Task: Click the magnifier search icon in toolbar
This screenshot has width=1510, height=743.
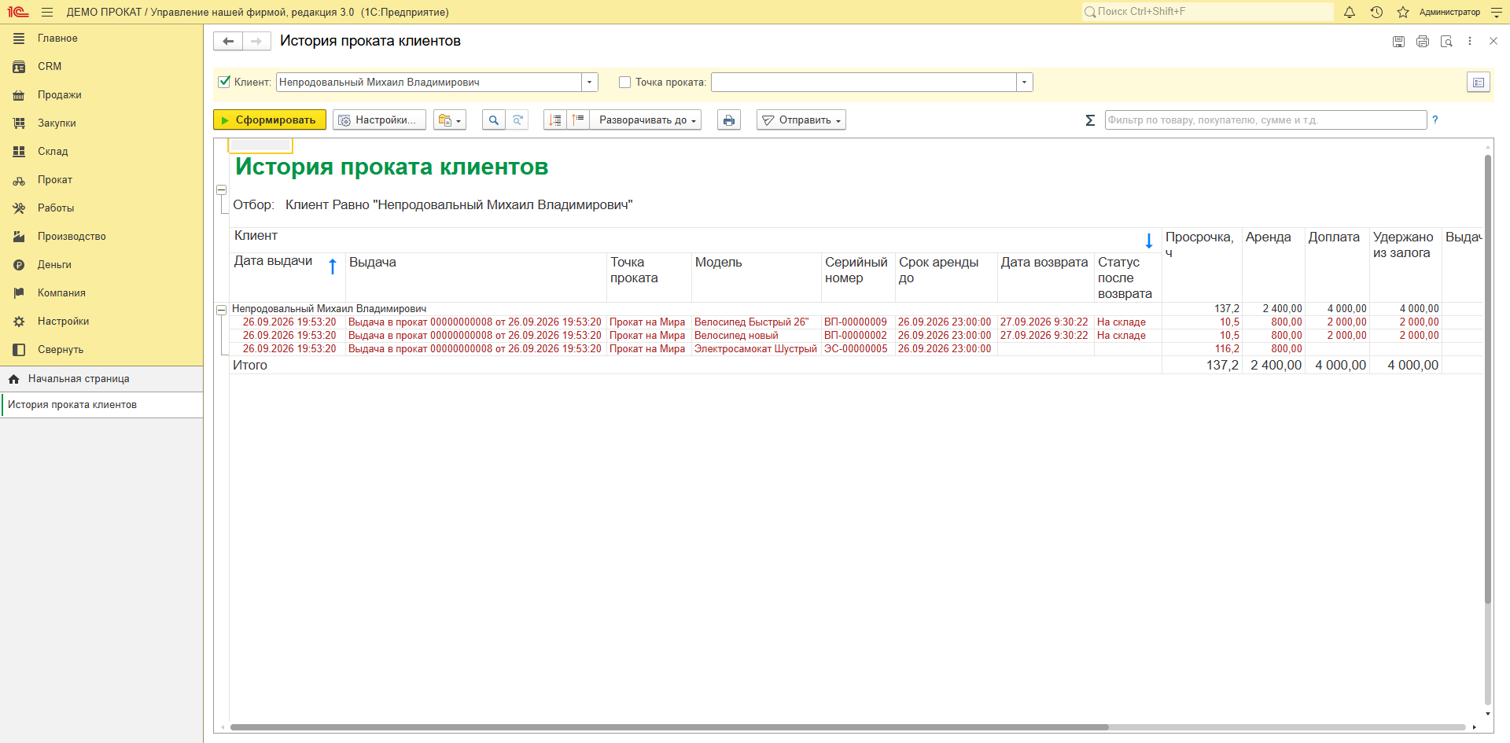Action: click(x=493, y=120)
